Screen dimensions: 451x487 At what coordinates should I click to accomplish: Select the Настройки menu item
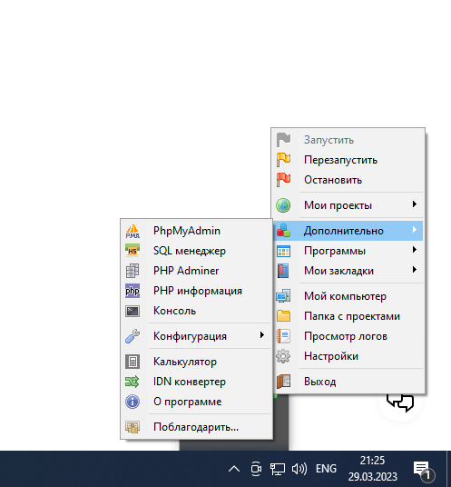[348, 356]
